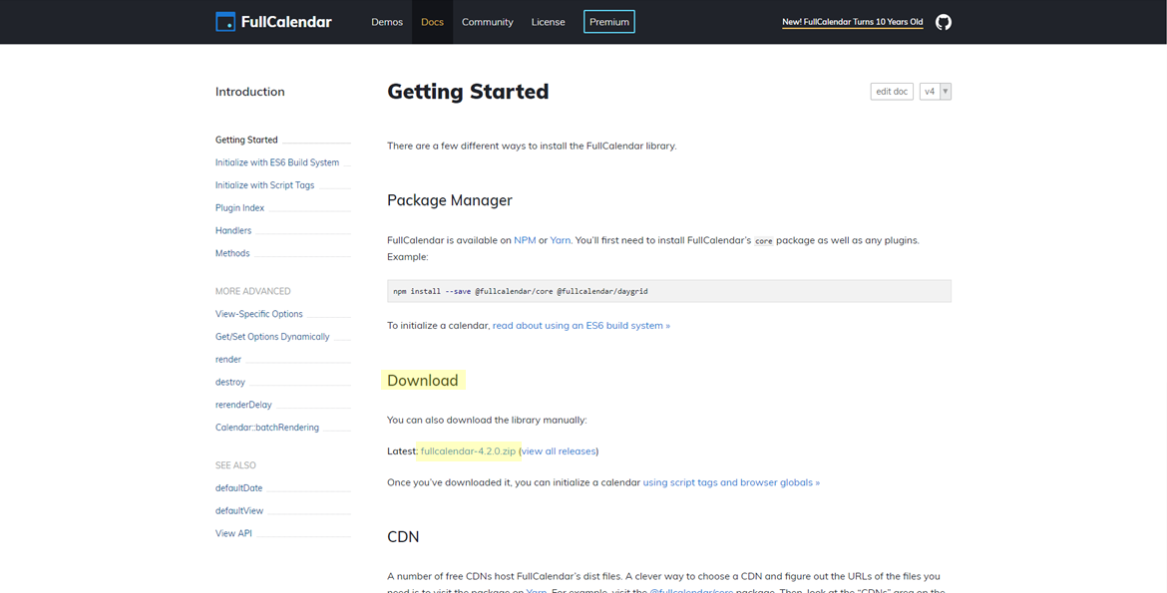Open the defaultDate link
1167x593 pixels.
(239, 488)
